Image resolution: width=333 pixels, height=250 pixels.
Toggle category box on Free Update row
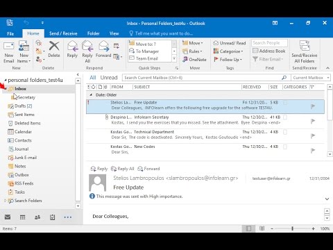pos(285,103)
